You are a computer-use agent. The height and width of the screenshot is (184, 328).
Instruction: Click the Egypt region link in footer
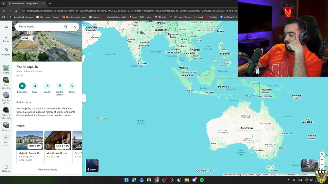[x=258, y=175]
